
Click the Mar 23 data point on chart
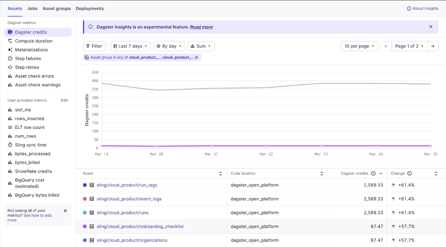point(321,146)
